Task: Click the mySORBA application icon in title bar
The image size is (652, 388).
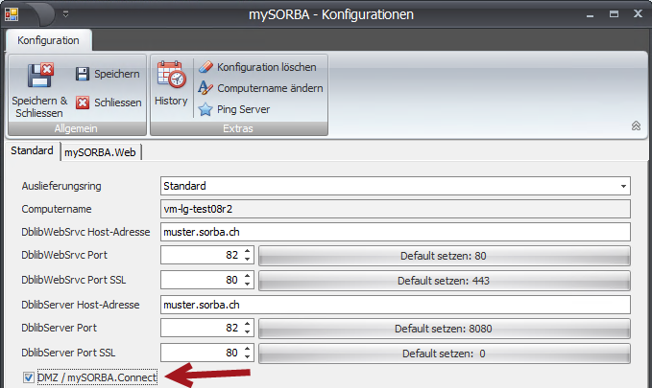Action: click(x=12, y=14)
